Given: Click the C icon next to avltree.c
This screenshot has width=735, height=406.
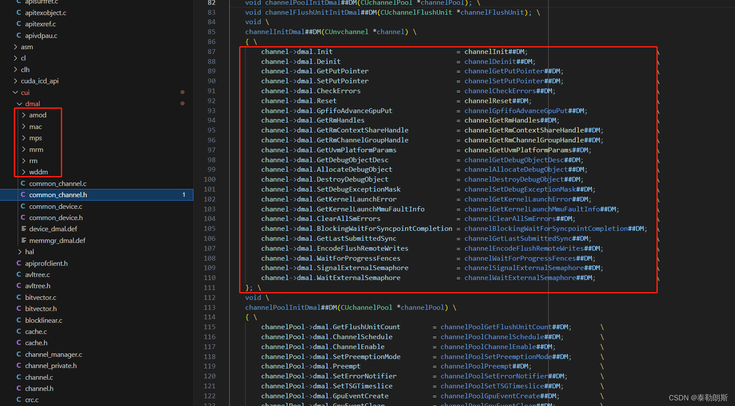Looking at the screenshot, I should pyautogui.click(x=19, y=274).
